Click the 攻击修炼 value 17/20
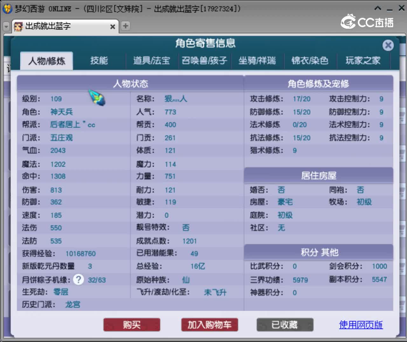Screen dimensions: 407x342 click(302, 99)
